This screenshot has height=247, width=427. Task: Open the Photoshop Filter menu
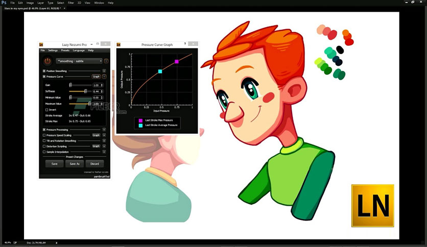71,3
